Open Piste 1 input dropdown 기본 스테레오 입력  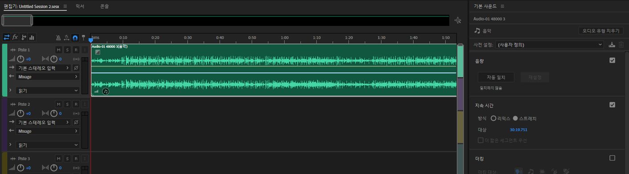tap(43, 68)
